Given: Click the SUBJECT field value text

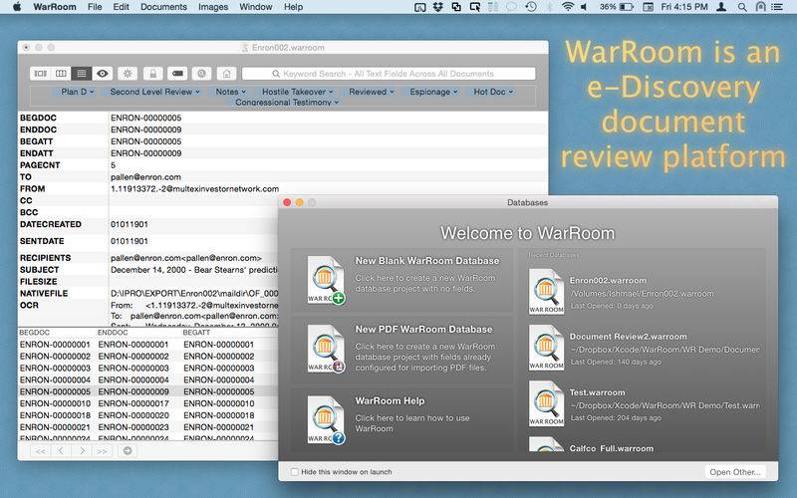Looking at the screenshot, I should coord(194,270).
